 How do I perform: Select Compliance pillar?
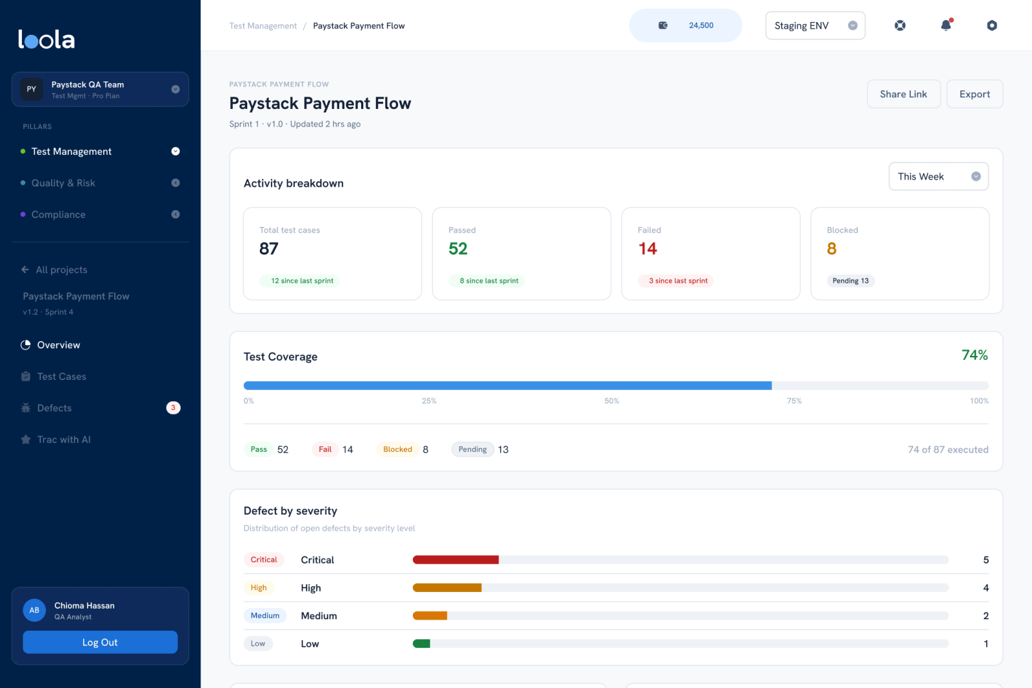point(100,215)
